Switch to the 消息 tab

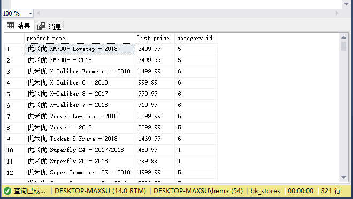pos(49,27)
